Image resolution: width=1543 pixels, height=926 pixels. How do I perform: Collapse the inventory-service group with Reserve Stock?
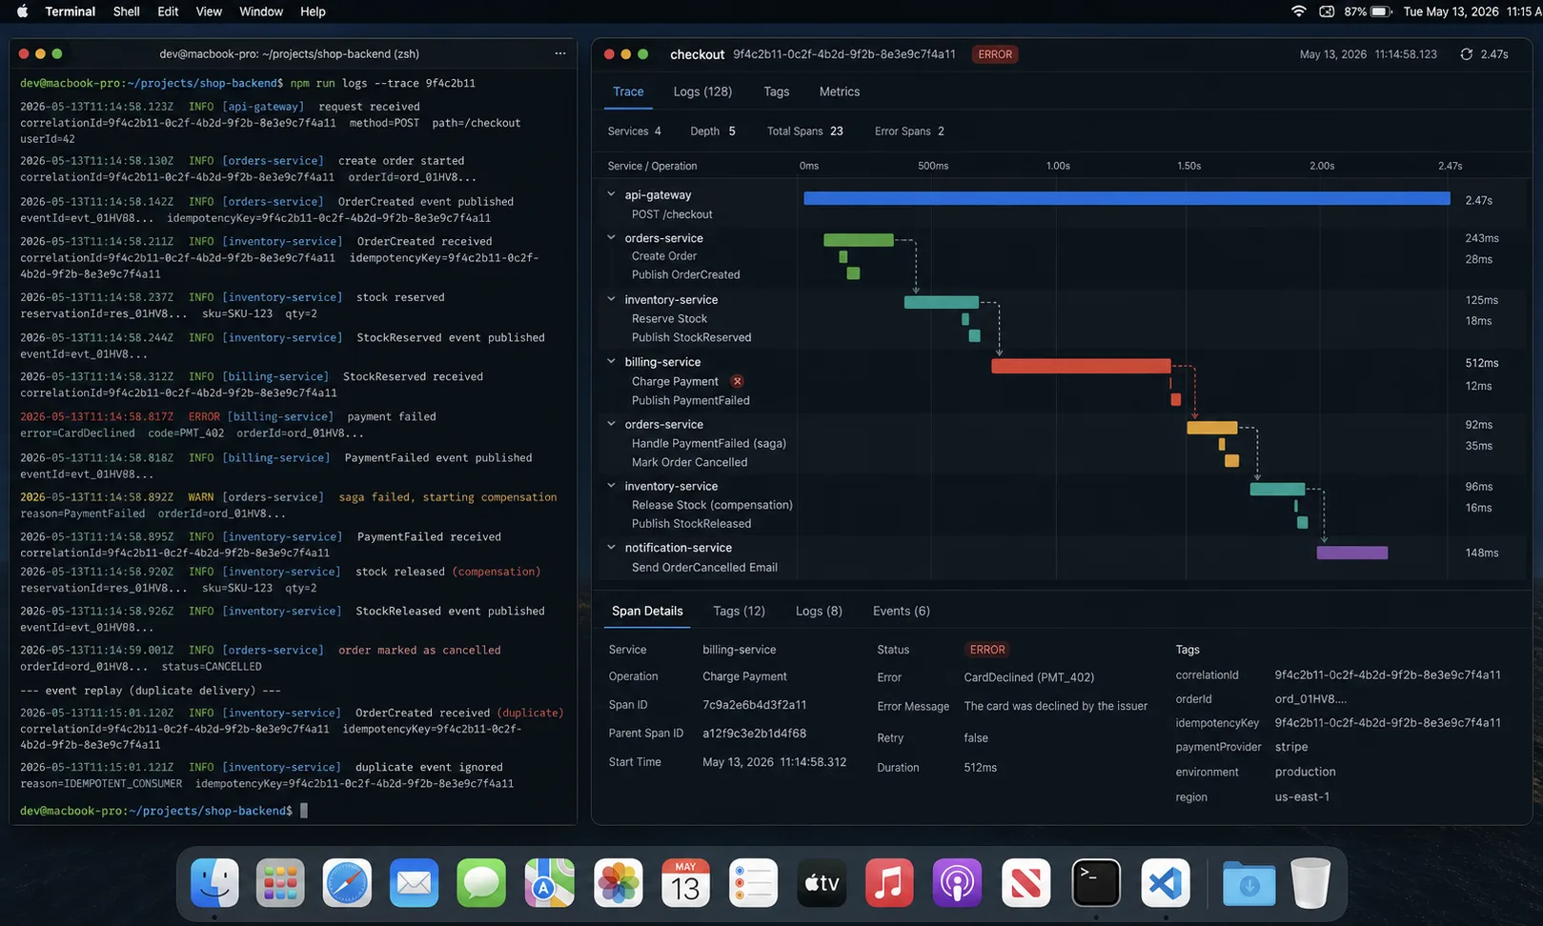(611, 299)
